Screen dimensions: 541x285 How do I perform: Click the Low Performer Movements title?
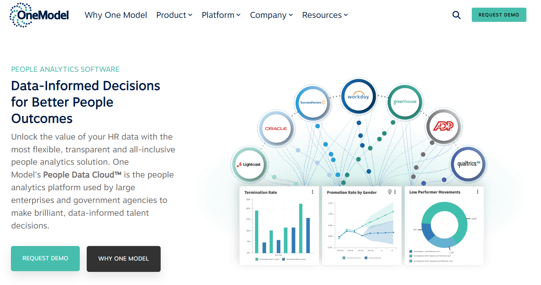pos(435,192)
